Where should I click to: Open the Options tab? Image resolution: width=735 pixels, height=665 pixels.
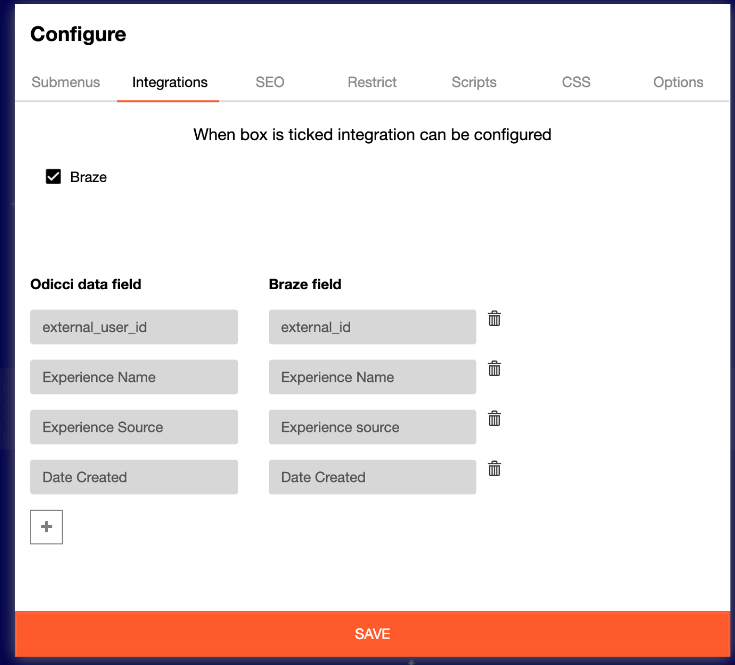coord(678,82)
